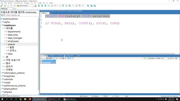Image resolution: width=180 pixels, height=101 pixels.
Task: Select the phprest database
Action: (x=8, y=92)
